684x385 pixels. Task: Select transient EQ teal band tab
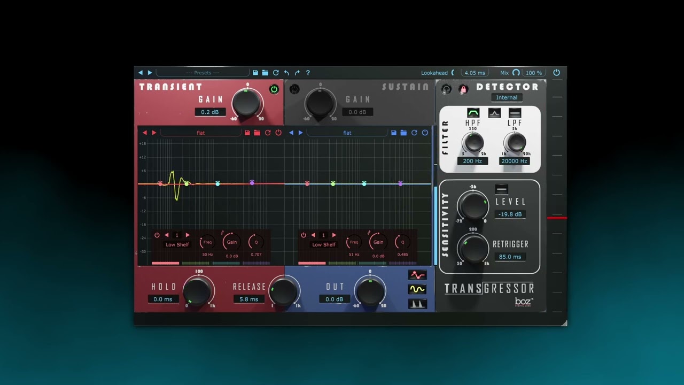click(226, 263)
